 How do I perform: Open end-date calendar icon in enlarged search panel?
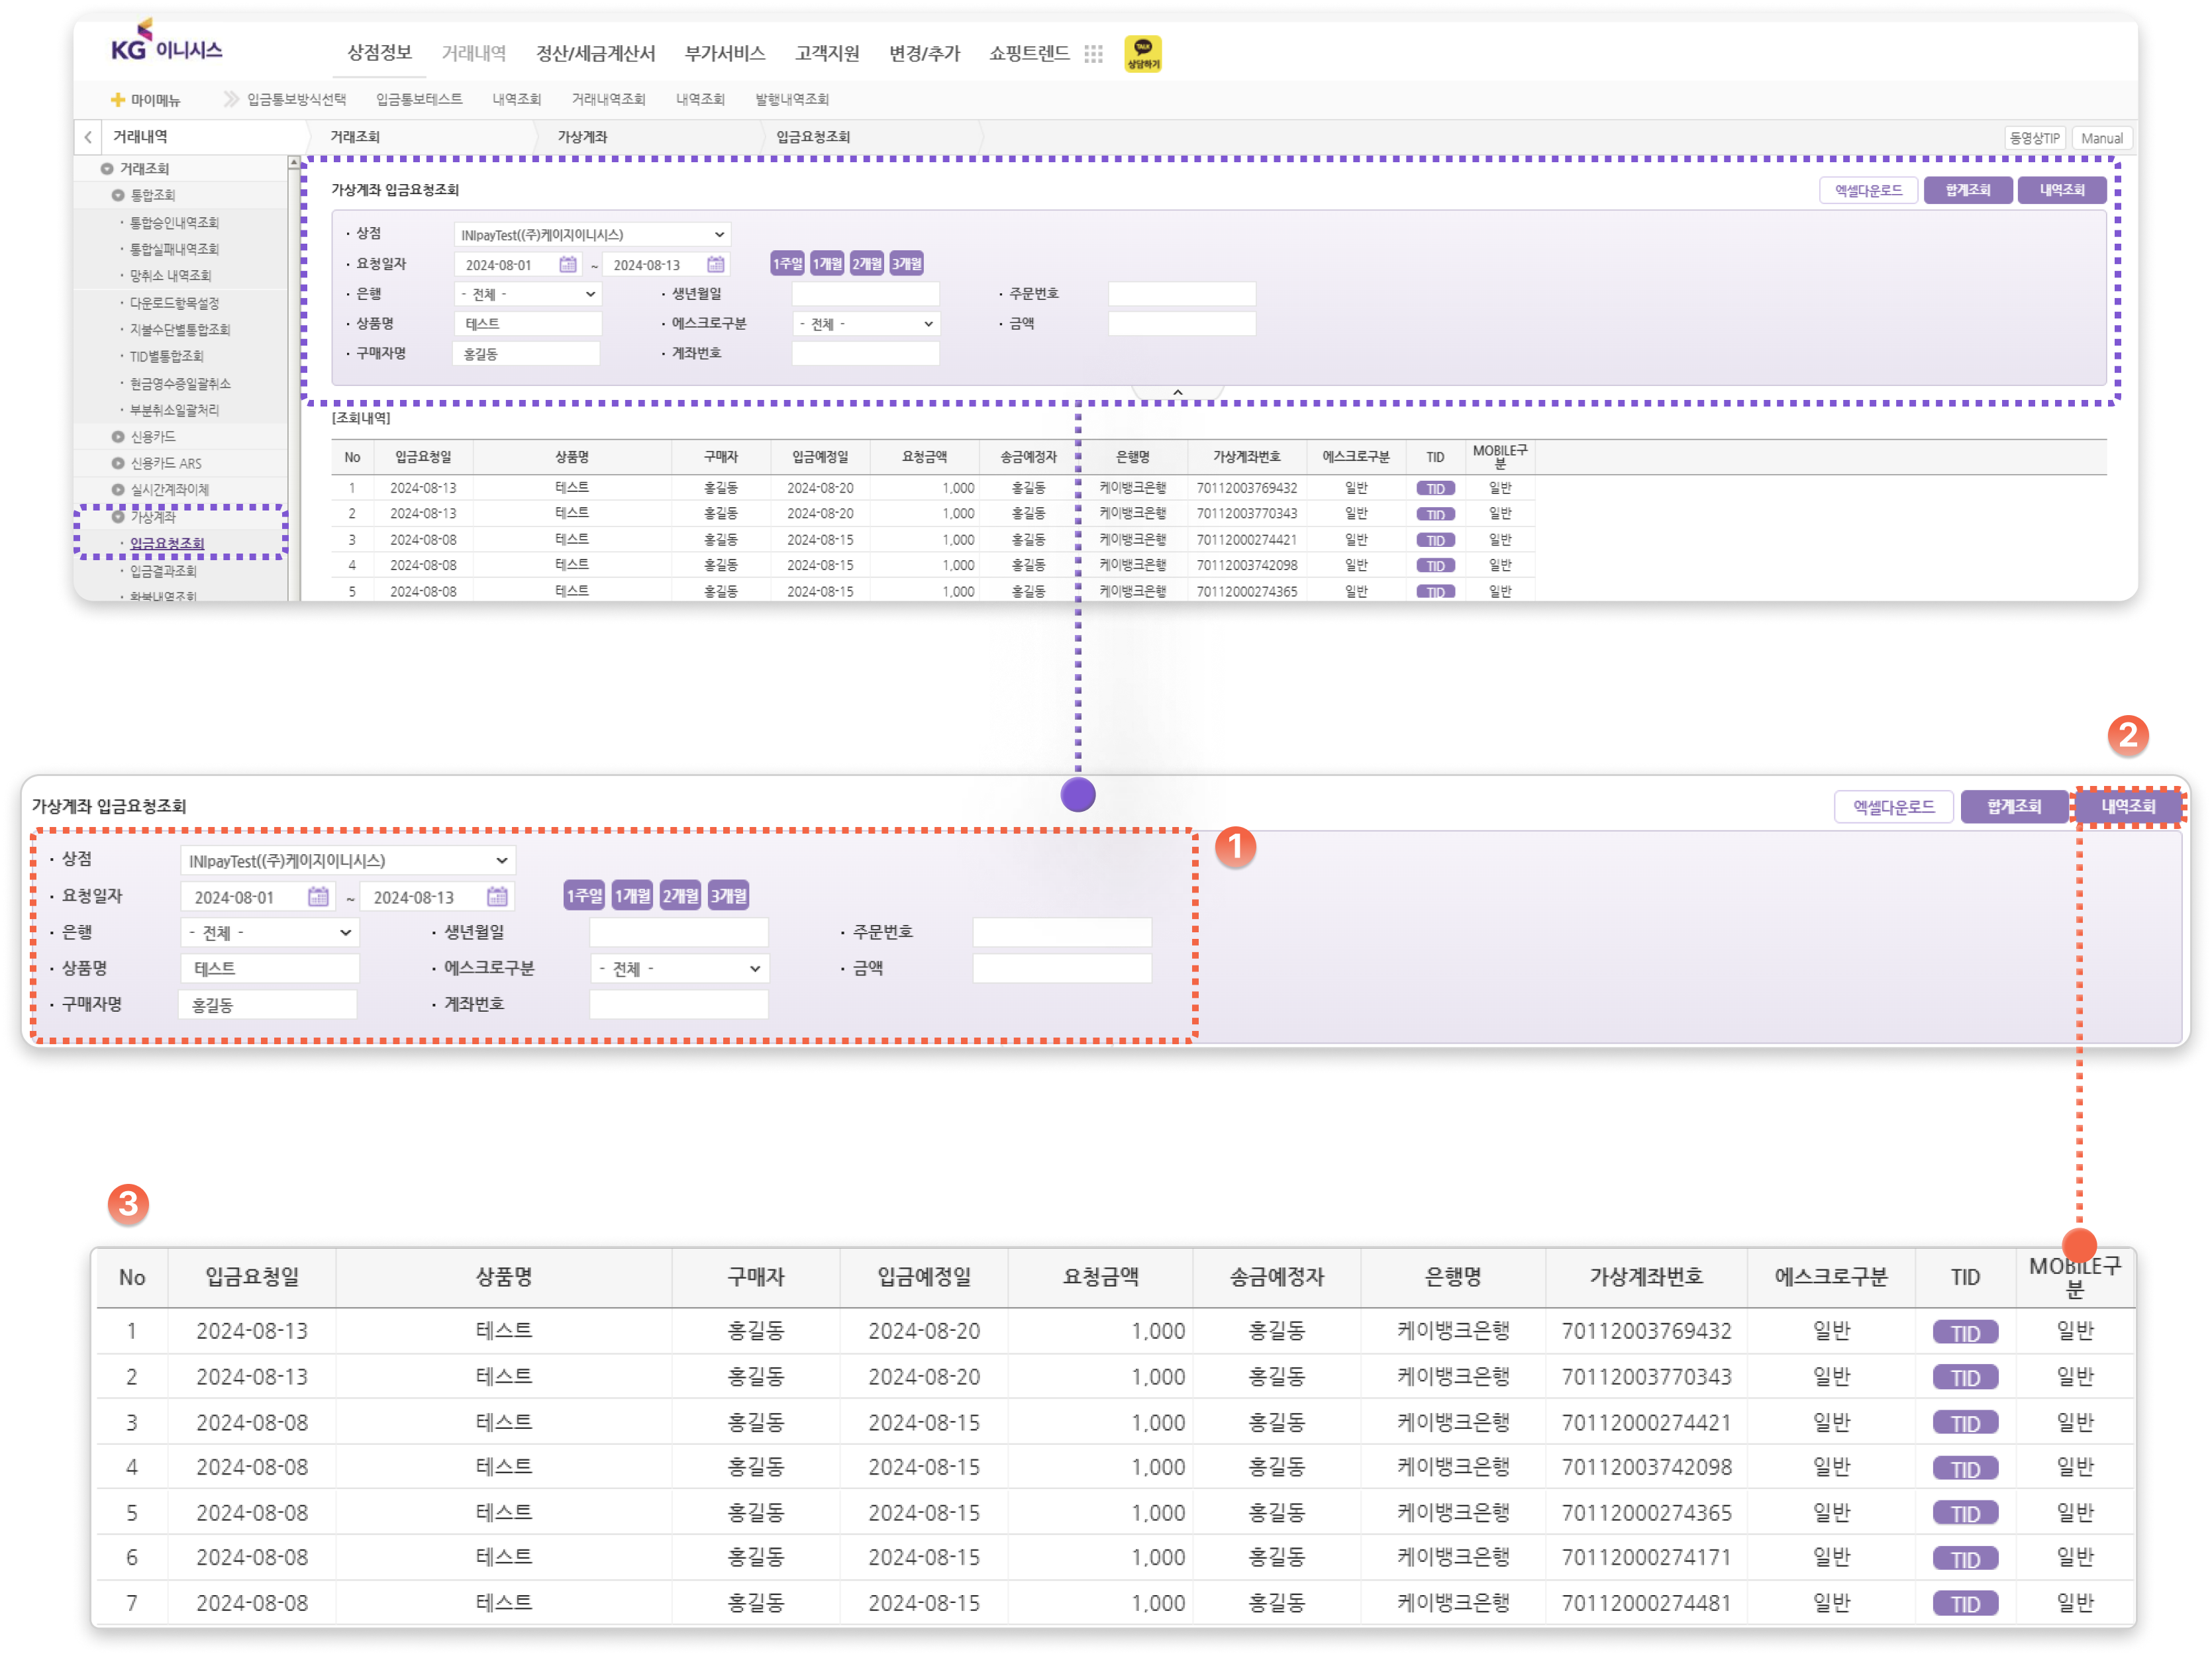point(497,896)
